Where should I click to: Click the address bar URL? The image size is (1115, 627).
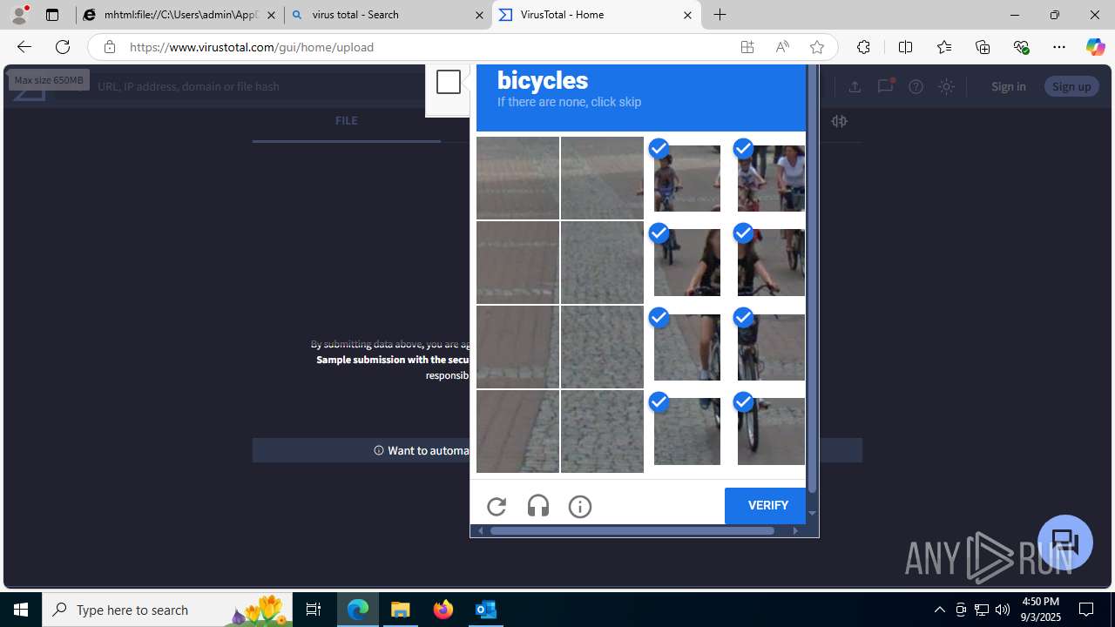pyautogui.click(x=252, y=47)
